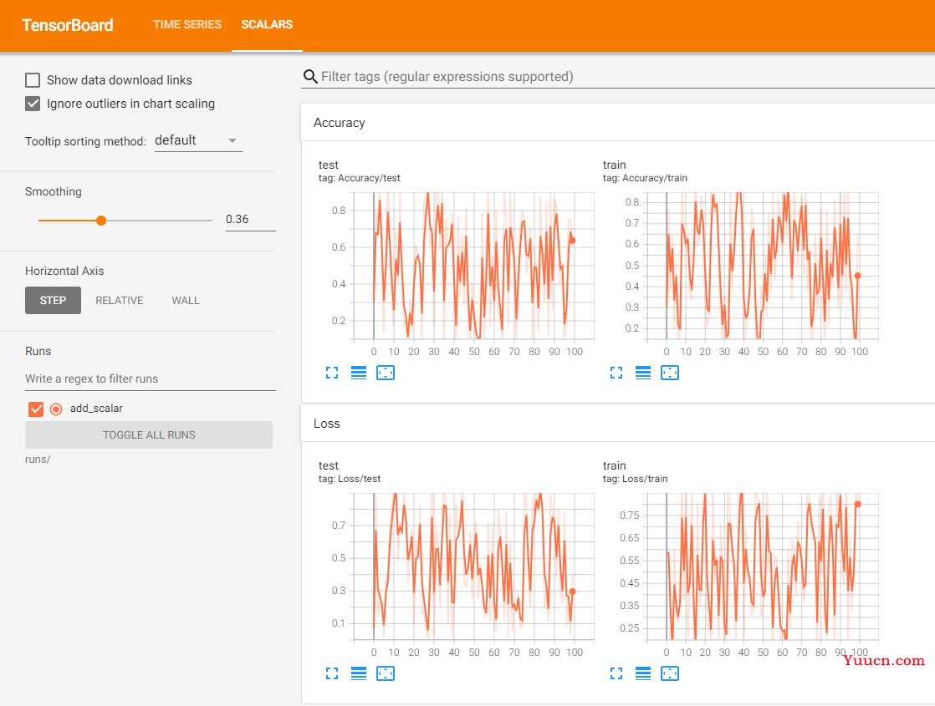Toggle y-axis log scale for Loss/test chart
The height and width of the screenshot is (706, 935).
point(359,673)
